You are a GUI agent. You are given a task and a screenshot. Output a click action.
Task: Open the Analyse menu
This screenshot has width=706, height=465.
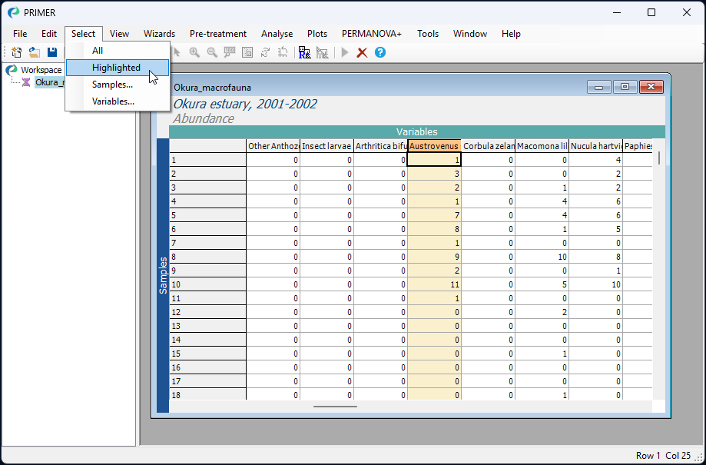(277, 34)
